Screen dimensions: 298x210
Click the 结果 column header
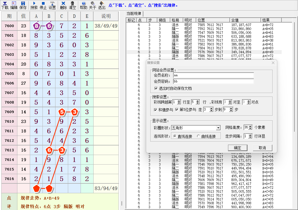271,20
